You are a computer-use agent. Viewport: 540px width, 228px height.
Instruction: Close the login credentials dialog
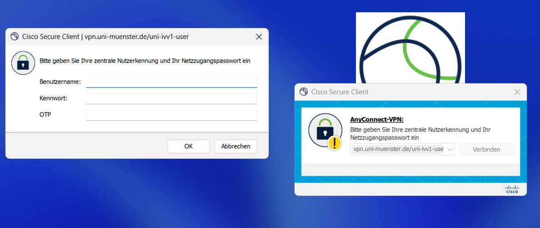pos(259,37)
